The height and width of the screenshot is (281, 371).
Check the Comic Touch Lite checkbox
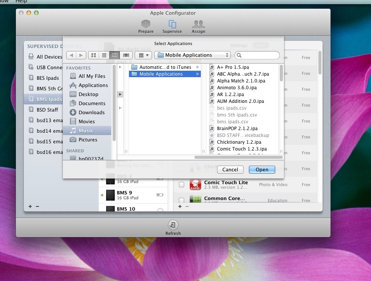pyautogui.click(x=182, y=185)
